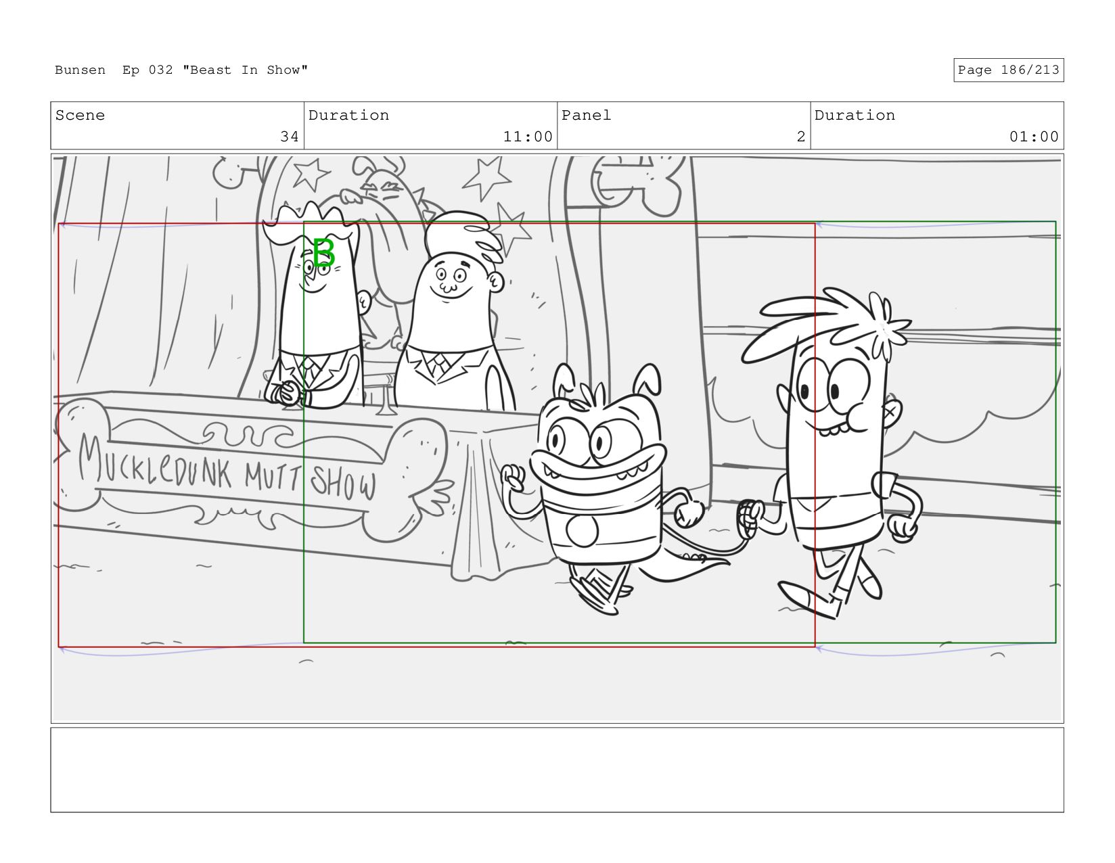Click the panel duration value '01:00'
This screenshot has height=863, width=1115.
pyautogui.click(x=1034, y=137)
